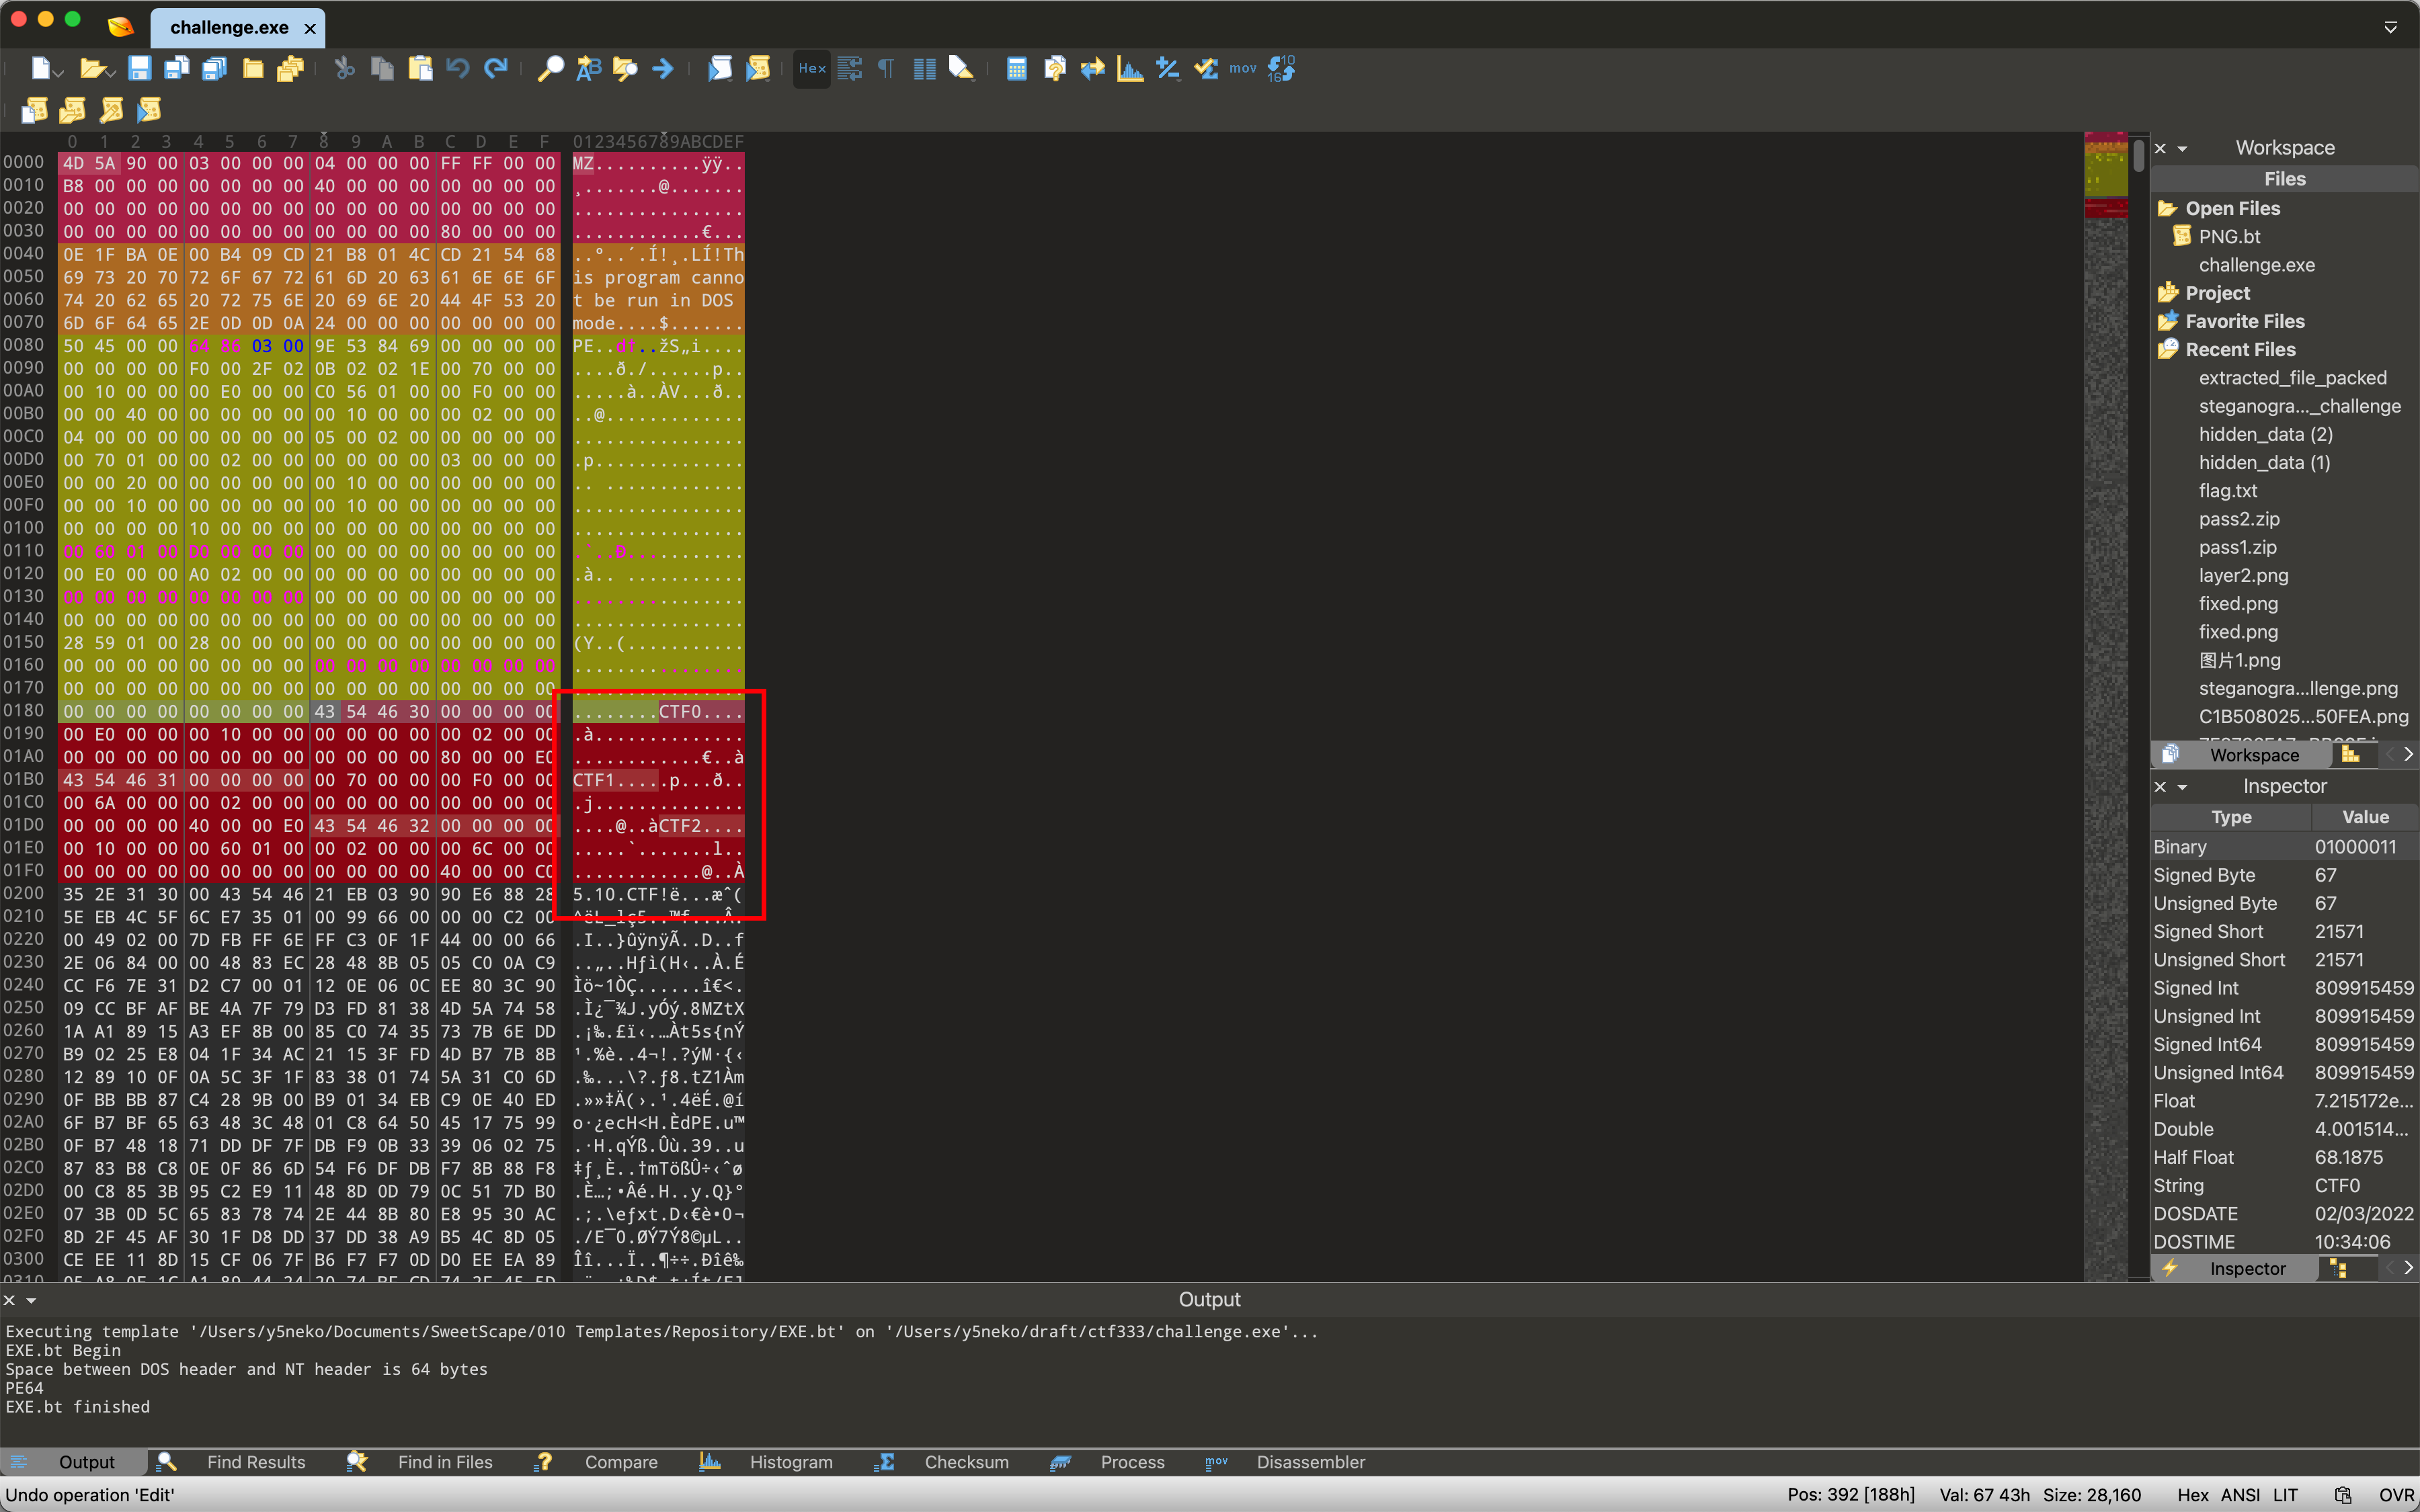This screenshot has width=2420, height=1512.
Task: Click the file overview minimap strip
Action: pyautogui.click(x=2105, y=700)
